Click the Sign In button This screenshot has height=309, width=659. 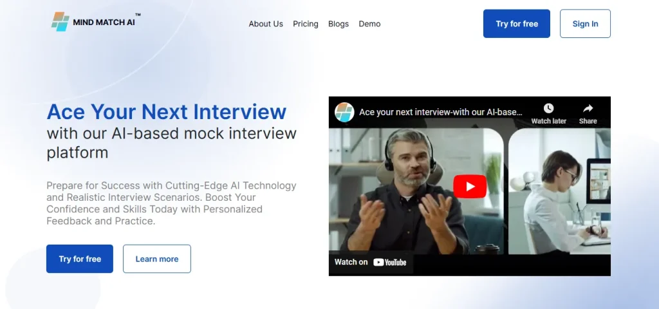[x=585, y=24]
